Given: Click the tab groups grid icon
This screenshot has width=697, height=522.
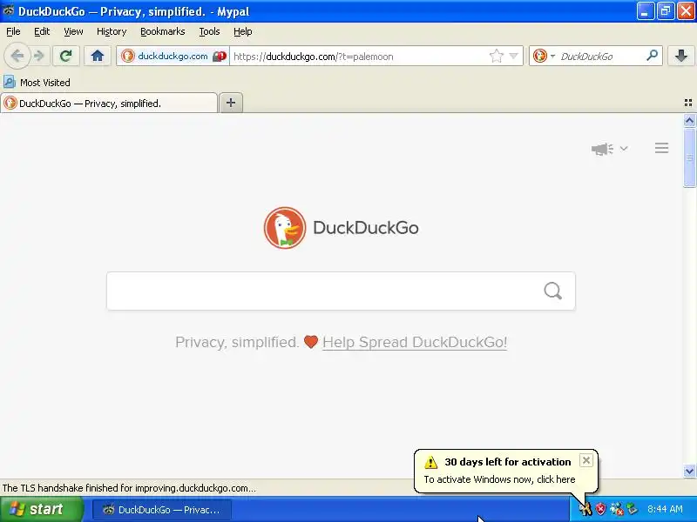Looking at the screenshot, I should point(688,103).
